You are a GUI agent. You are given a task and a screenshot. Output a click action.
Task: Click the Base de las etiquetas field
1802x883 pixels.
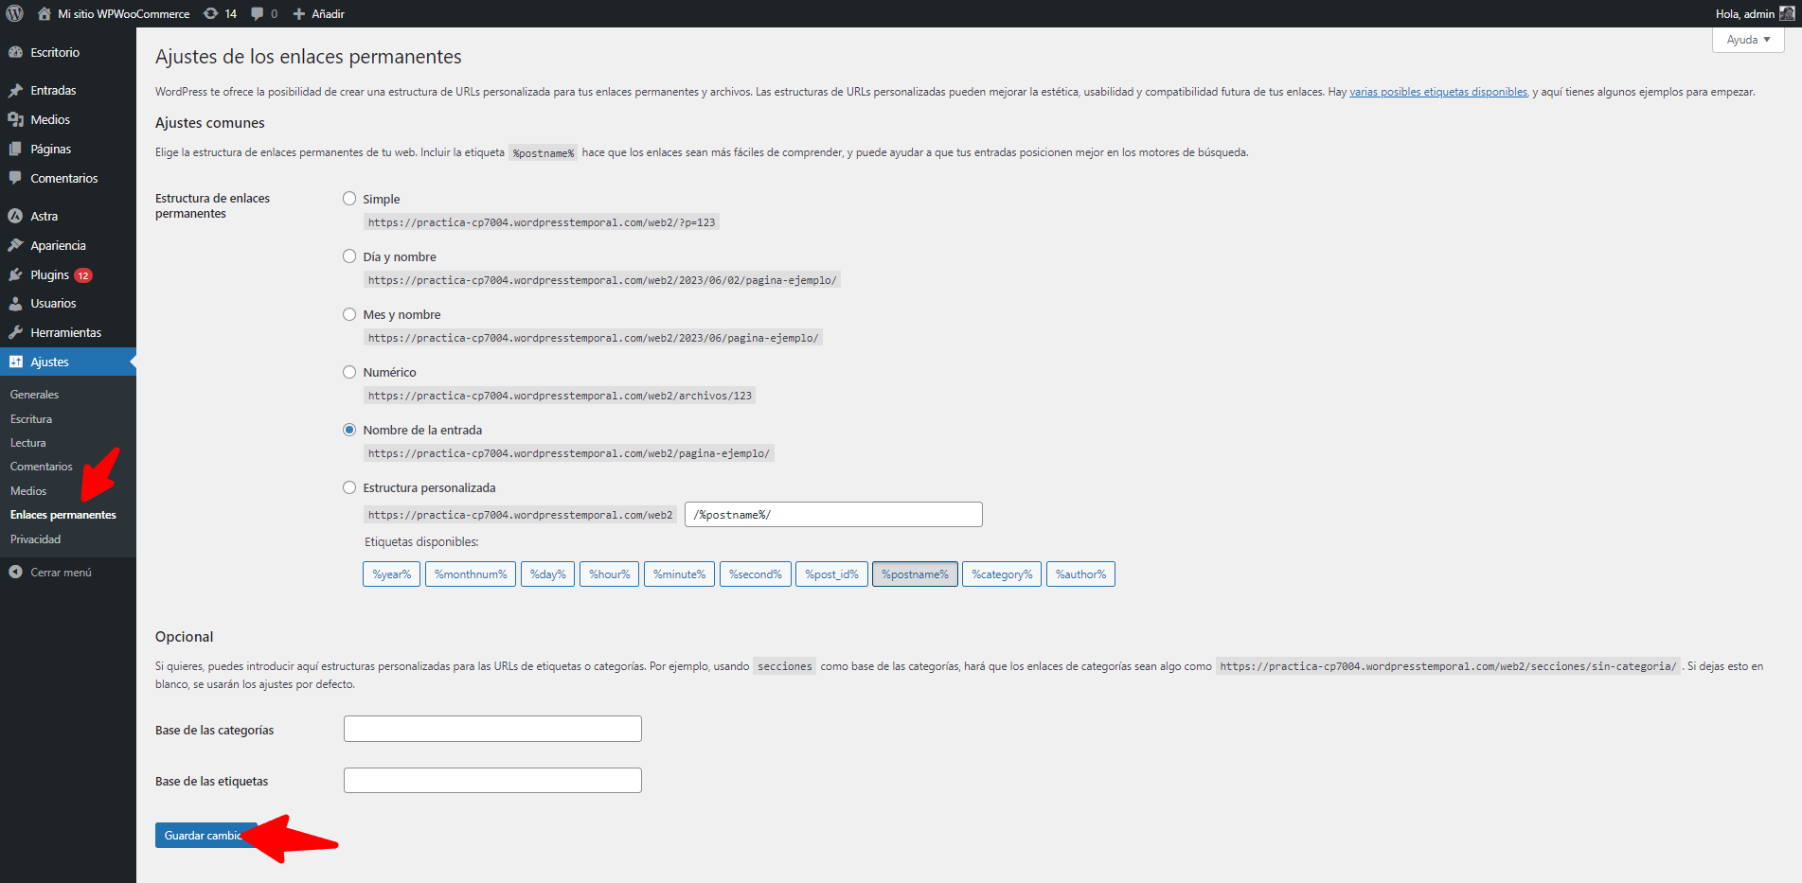click(x=492, y=780)
